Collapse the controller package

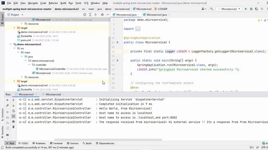[x=29, y=65]
